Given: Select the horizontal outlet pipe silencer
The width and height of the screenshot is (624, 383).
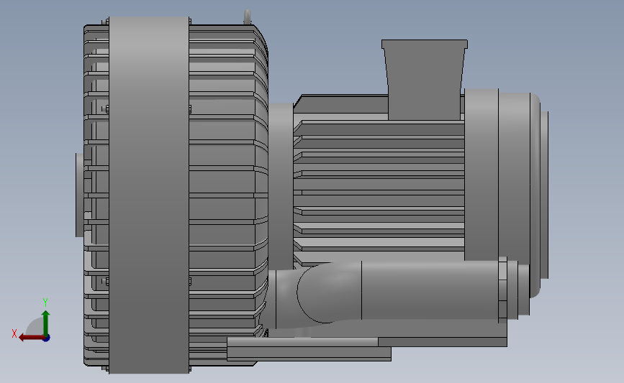Looking at the screenshot, I should tap(430, 290).
